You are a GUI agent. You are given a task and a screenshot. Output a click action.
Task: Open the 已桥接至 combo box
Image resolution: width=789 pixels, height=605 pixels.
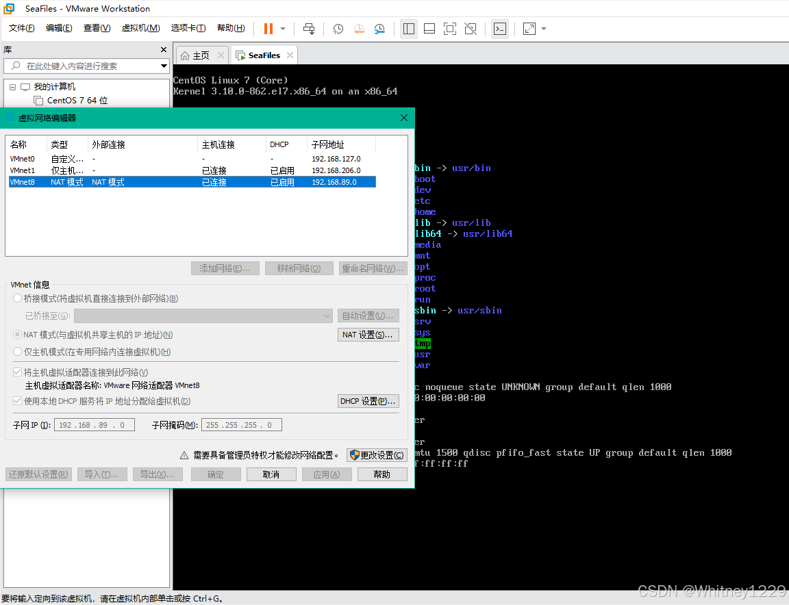(203, 316)
